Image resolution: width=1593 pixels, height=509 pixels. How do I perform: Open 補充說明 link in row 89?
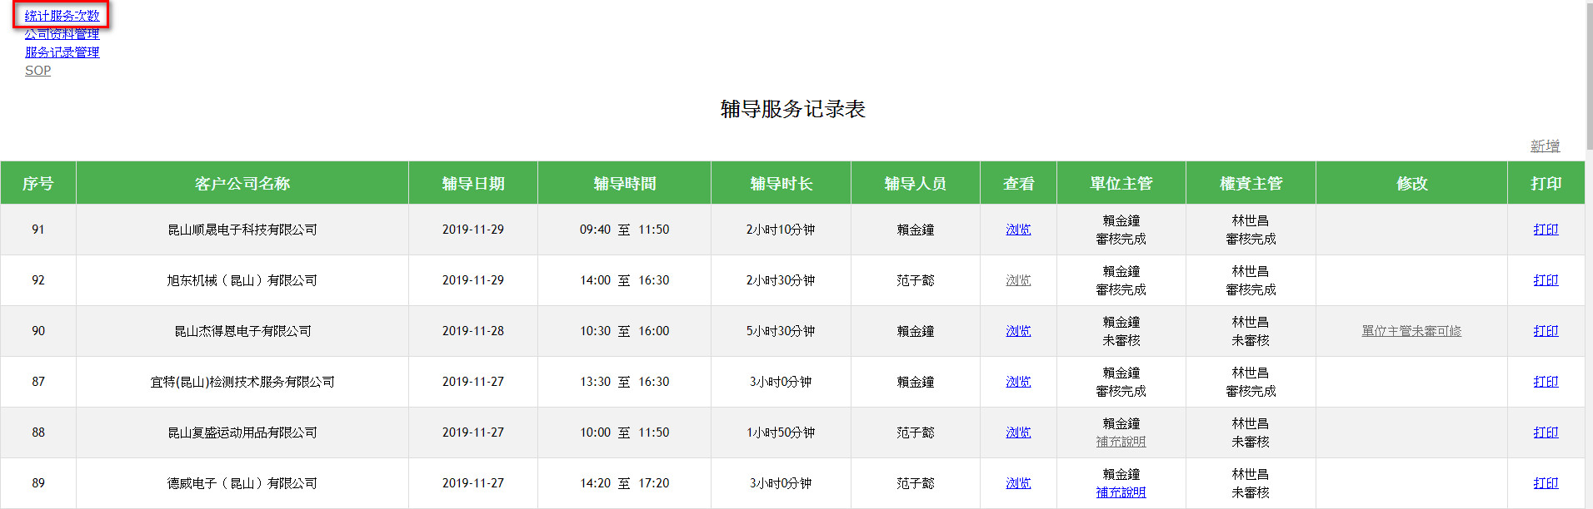1121,492
